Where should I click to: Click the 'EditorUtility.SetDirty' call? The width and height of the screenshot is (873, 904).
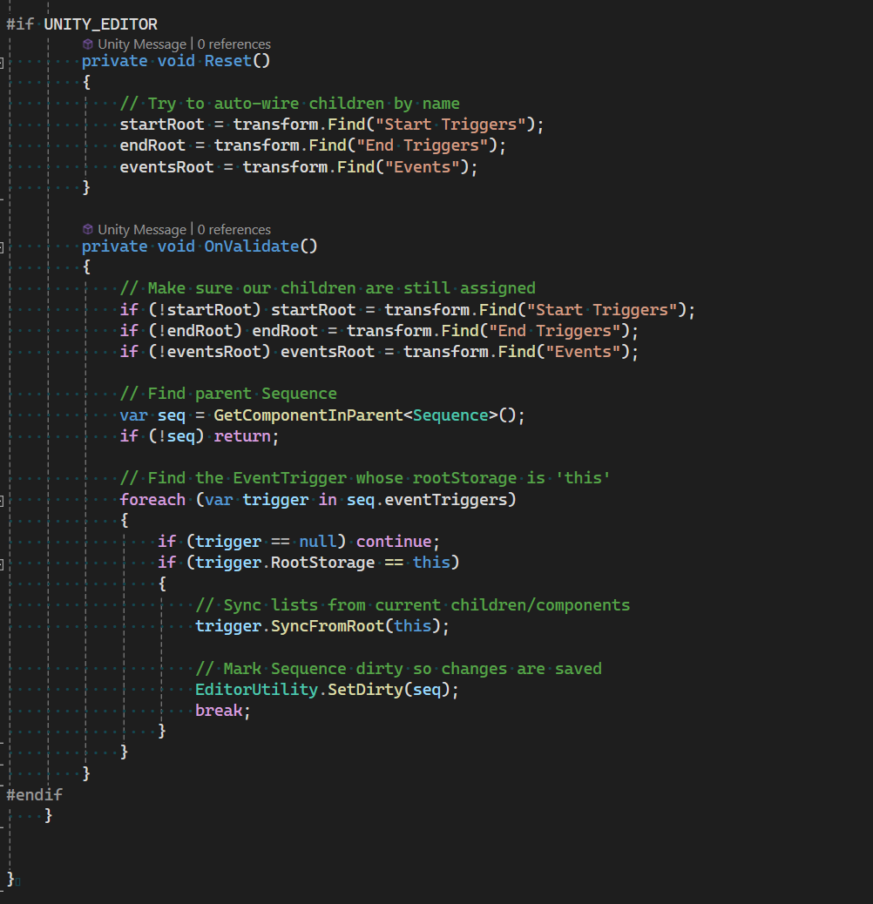[298, 689]
